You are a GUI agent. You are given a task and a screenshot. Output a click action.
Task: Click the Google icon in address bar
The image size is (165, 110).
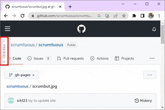click(99, 16)
